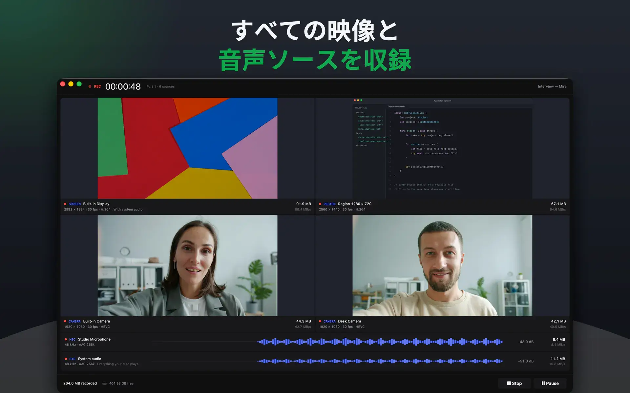Click the red status dot beside REGION
Viewport: 630px width, 393px height.
click(x=320, y=204)
